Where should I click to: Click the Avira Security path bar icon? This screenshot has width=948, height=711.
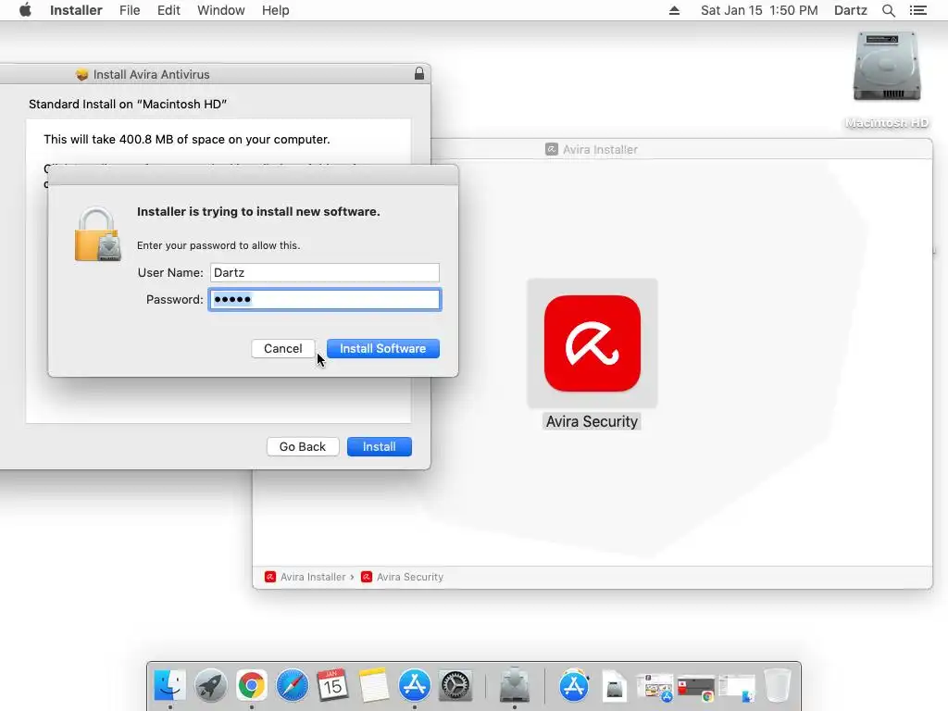[367, 577]
